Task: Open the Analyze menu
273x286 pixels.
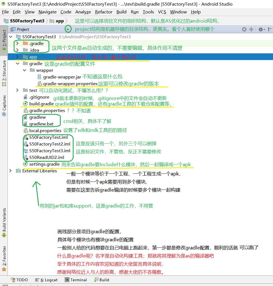Action: coord(83,12)
